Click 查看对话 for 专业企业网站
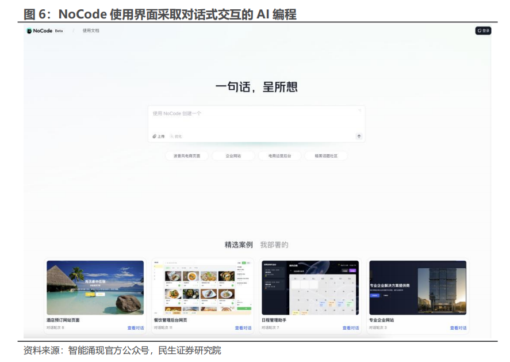Screen dimensions: 510x362 [458, 328]
